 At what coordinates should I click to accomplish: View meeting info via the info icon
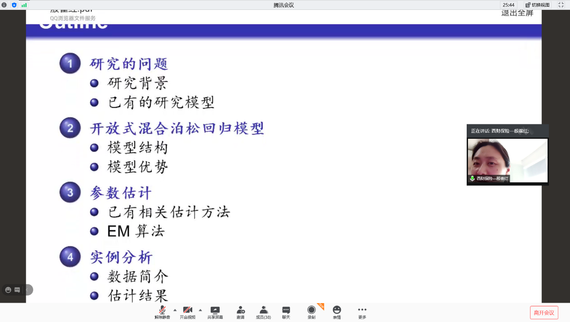pyautogui.click(x=4, y=5)
